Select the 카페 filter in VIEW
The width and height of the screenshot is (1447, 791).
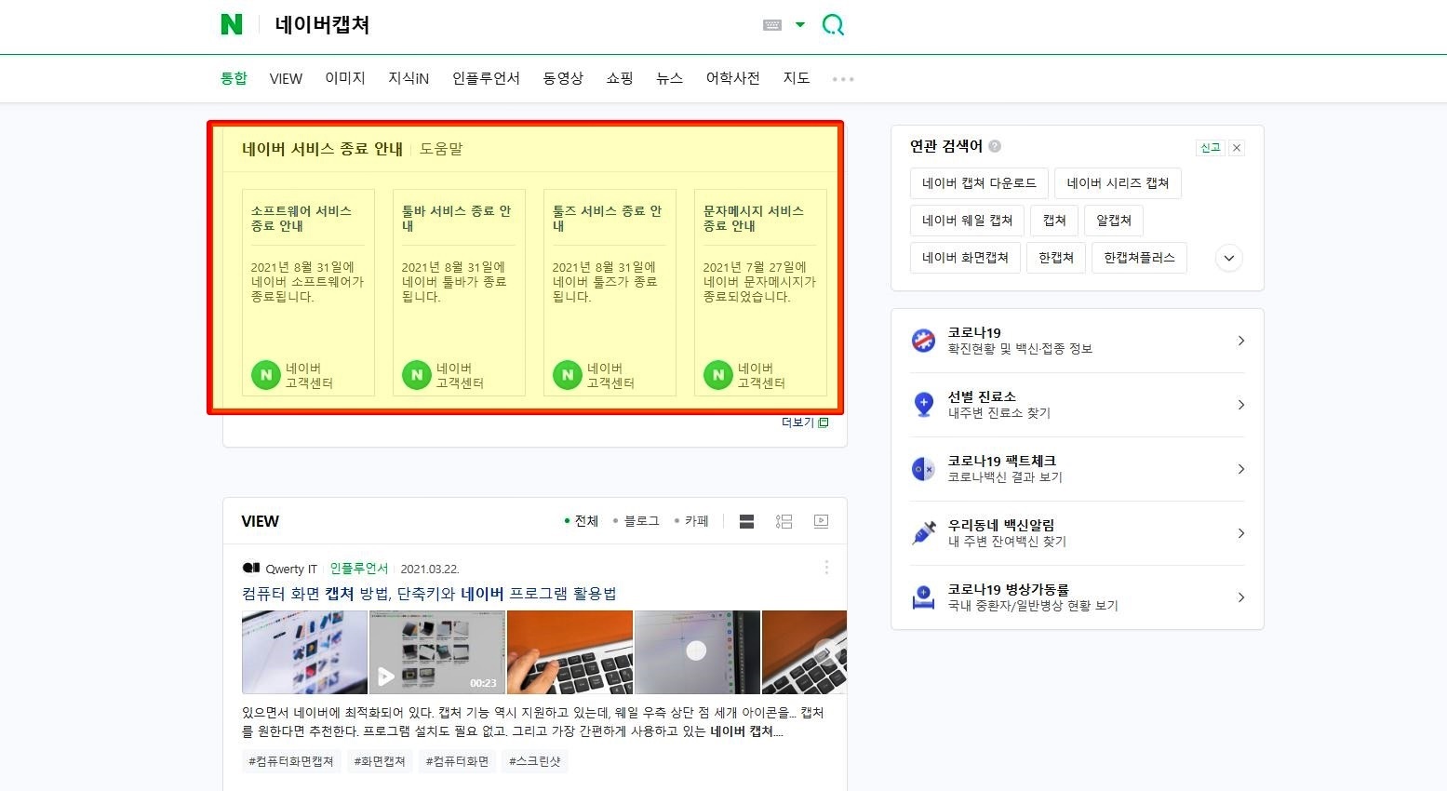(691, 521)
